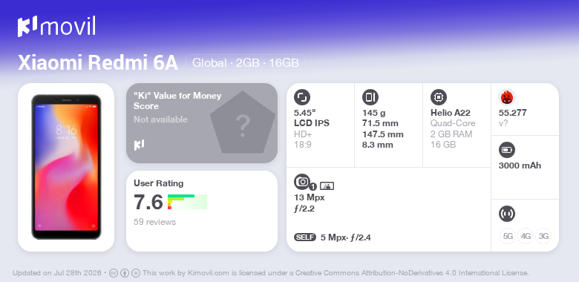Screen dimensions: 579x282
Task: Click the Creative Commons license icon
Action: 114,273
